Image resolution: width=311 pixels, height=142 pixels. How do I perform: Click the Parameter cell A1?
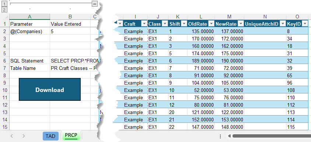click(29, 24)
